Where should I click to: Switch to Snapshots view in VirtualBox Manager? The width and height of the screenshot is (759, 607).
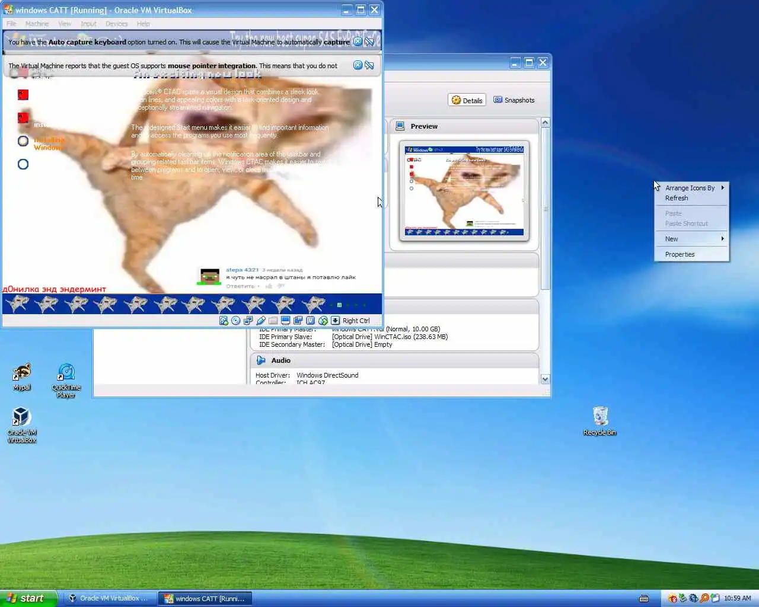coord(514,100)
